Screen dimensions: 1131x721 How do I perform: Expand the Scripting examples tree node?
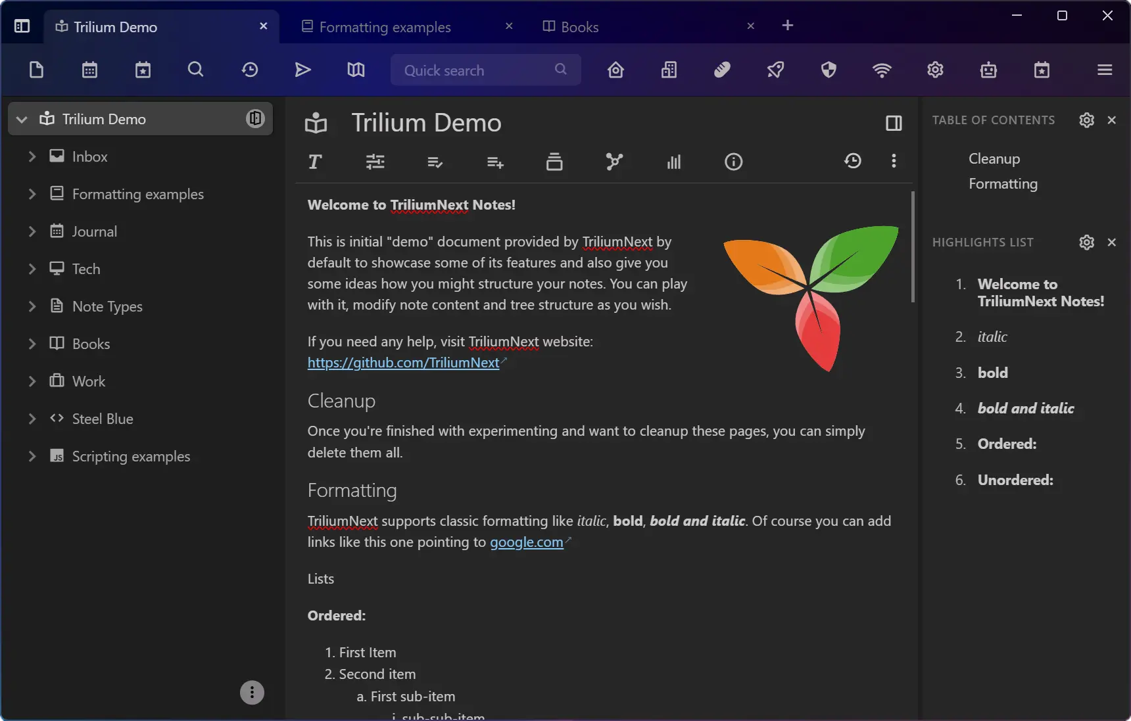(32, 456)
